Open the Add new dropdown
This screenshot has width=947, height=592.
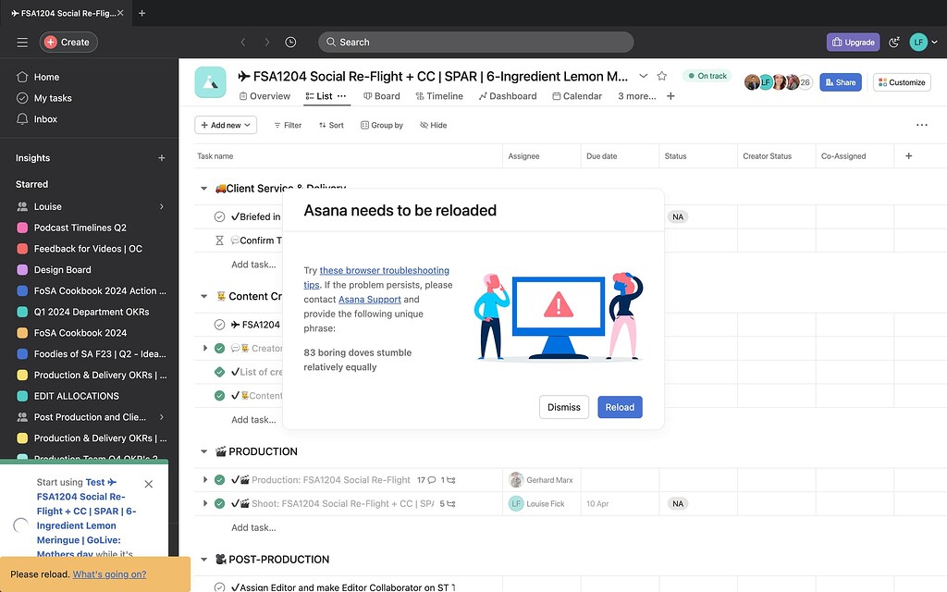[x=225, y=124]
